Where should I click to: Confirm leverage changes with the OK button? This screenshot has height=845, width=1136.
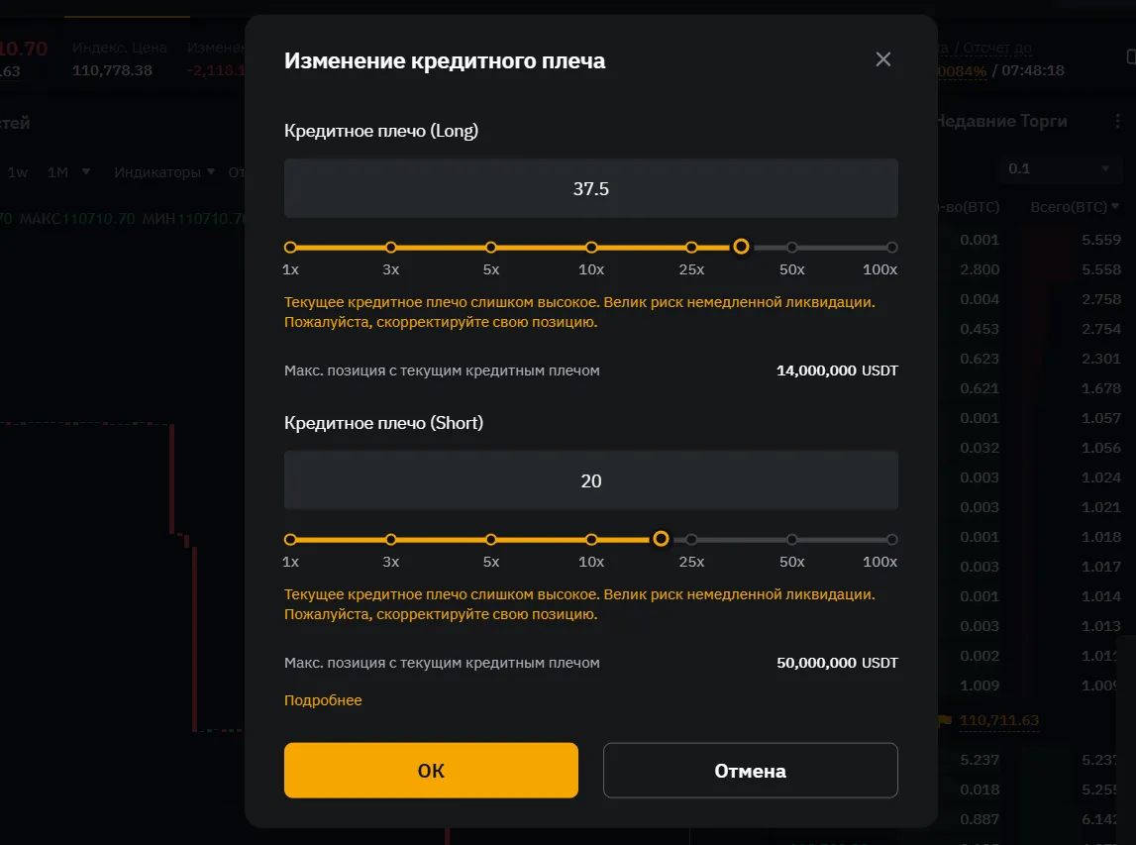click(x=431, y=770)
